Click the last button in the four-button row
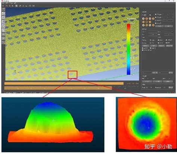 [x=169, y=46]
